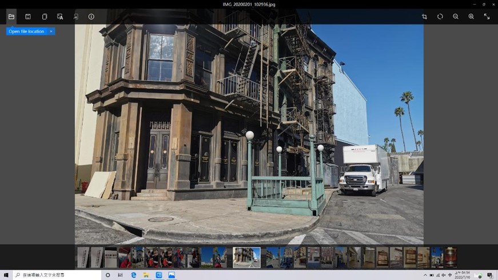Select the highlighted current thumbnail in the filmstrip
Viewport: 498px width, 280px height.
coord(246,257)
